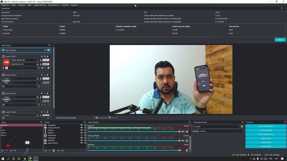Click the plus icon on Lower Third 2
Screen dimensions: 287x161
click(x=42, y=75)
